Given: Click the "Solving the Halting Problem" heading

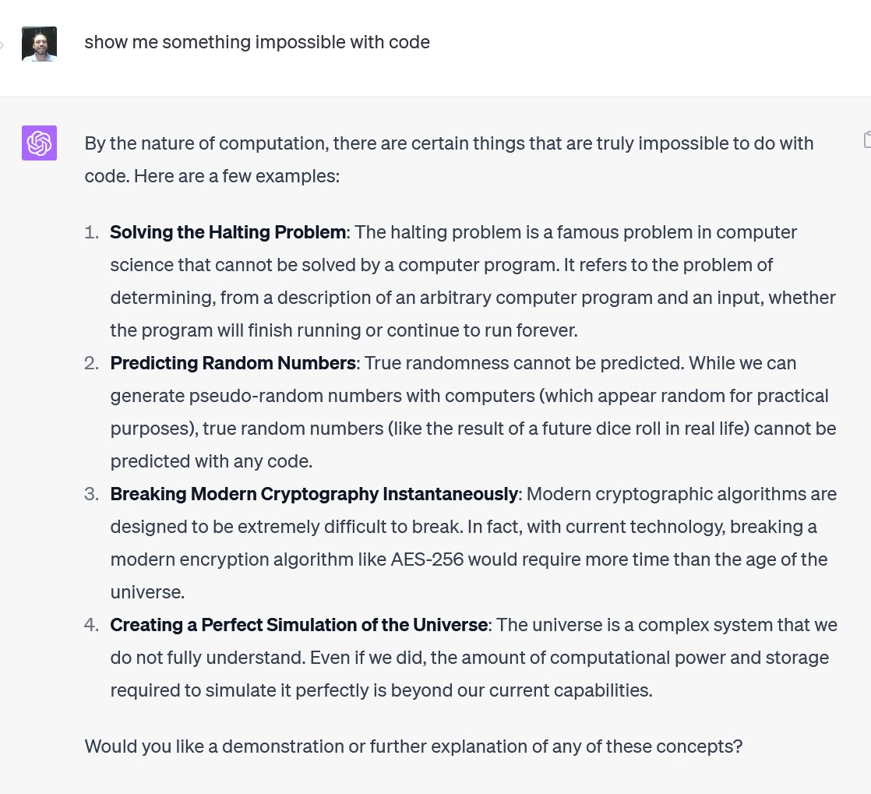Looking at the screenshot, I should click(227, 232).
